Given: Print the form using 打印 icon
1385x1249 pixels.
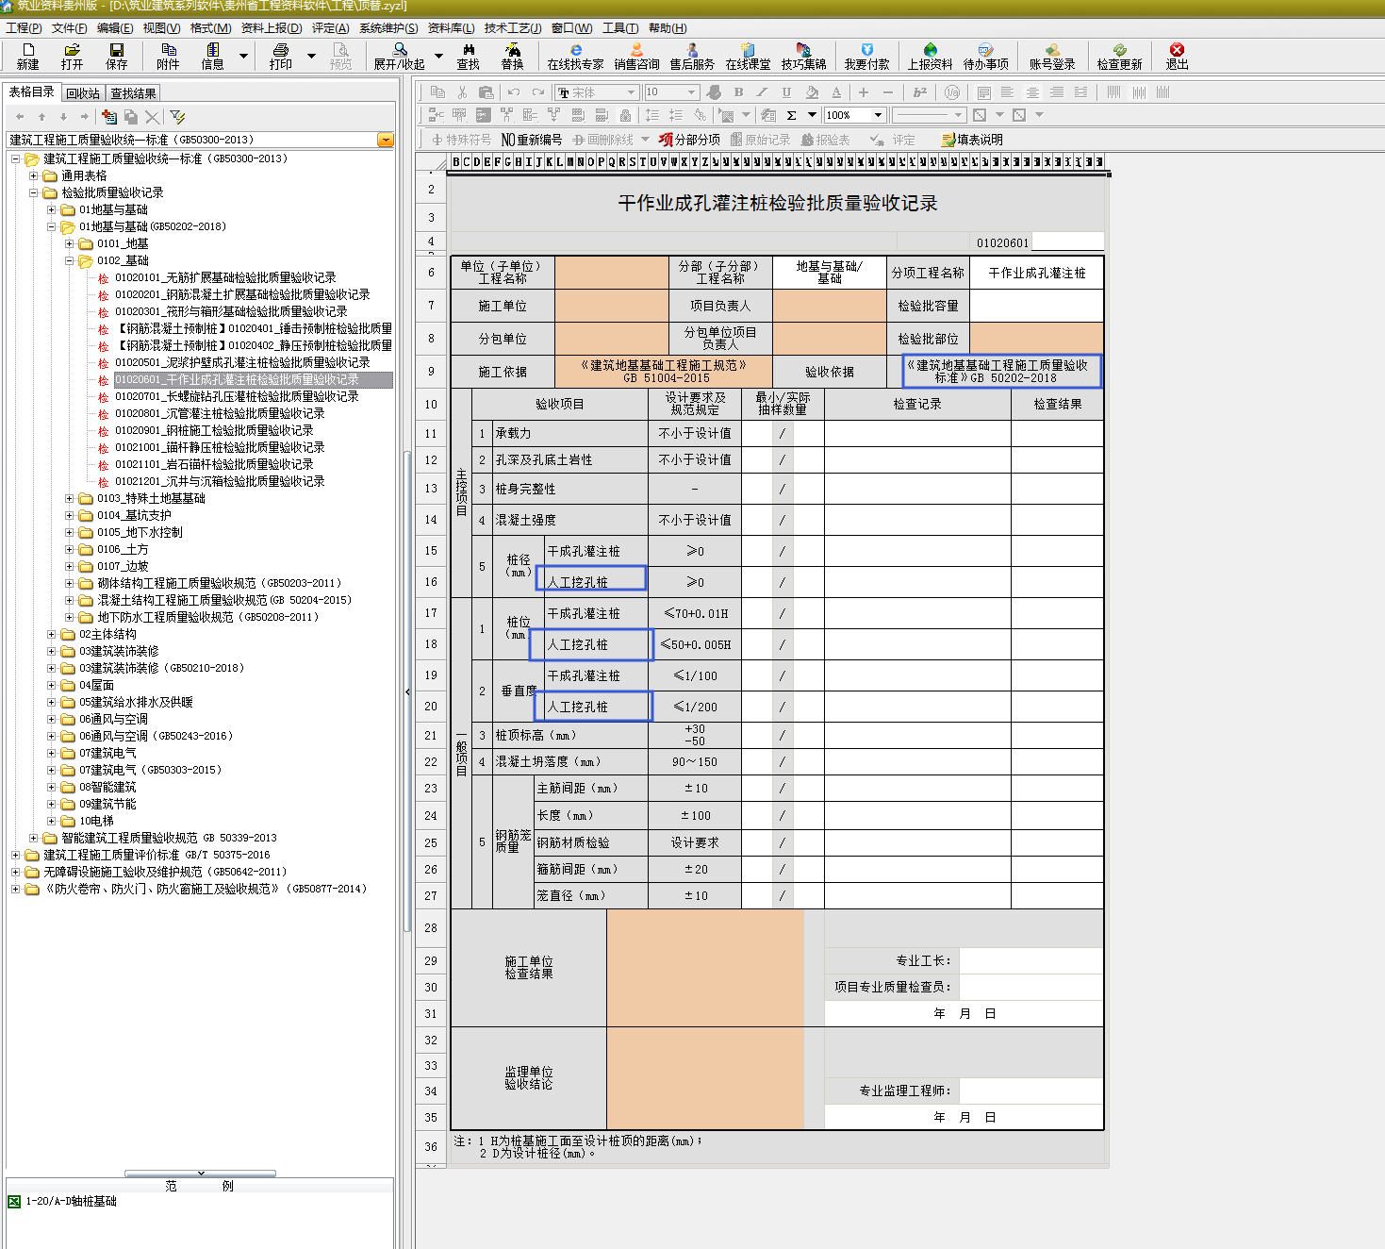Looking at the screenshot, I should point(280,57).
